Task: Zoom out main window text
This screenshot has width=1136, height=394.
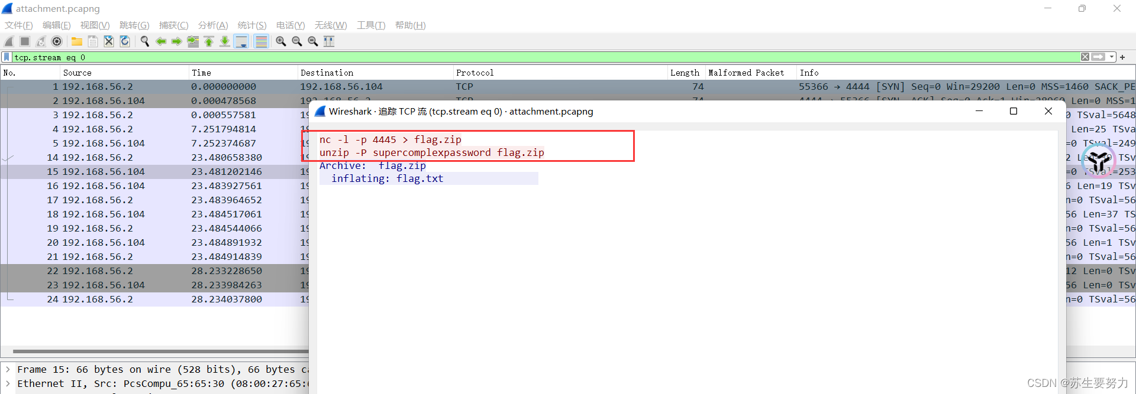Action: tap(297, 41)
